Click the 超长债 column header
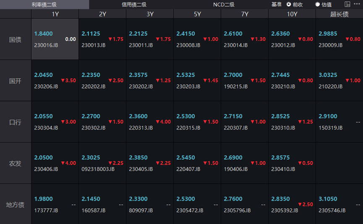 tap(339, 14)
